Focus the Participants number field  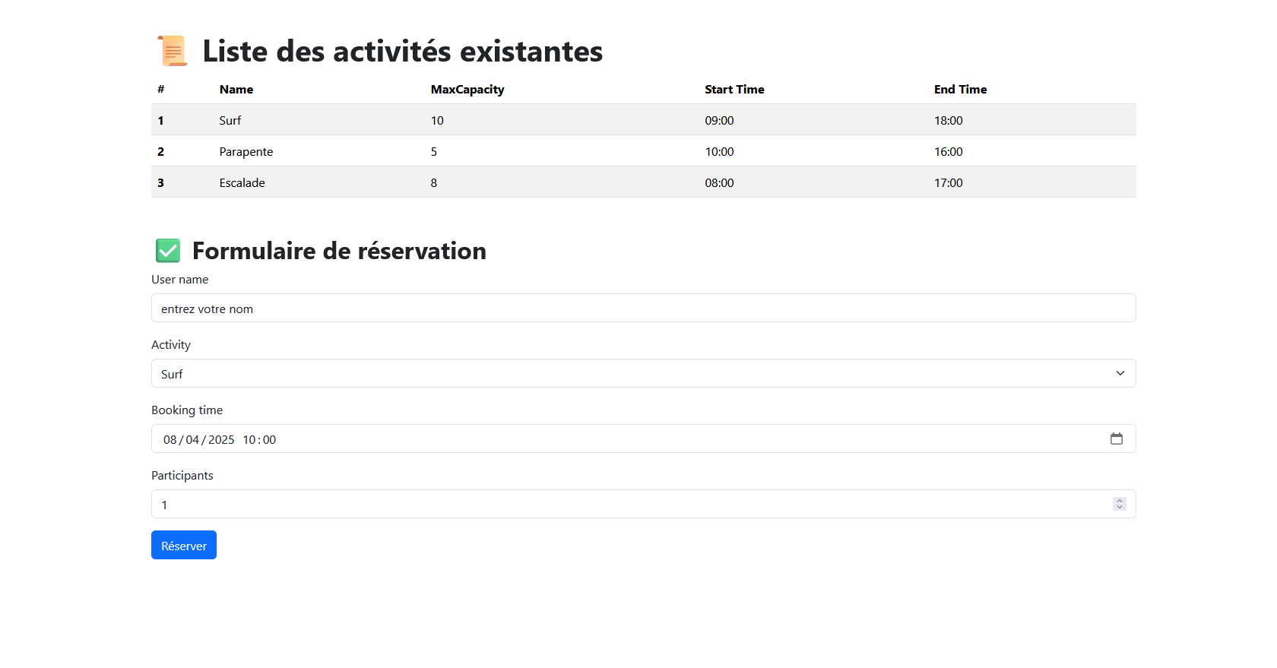pos(532,504)
